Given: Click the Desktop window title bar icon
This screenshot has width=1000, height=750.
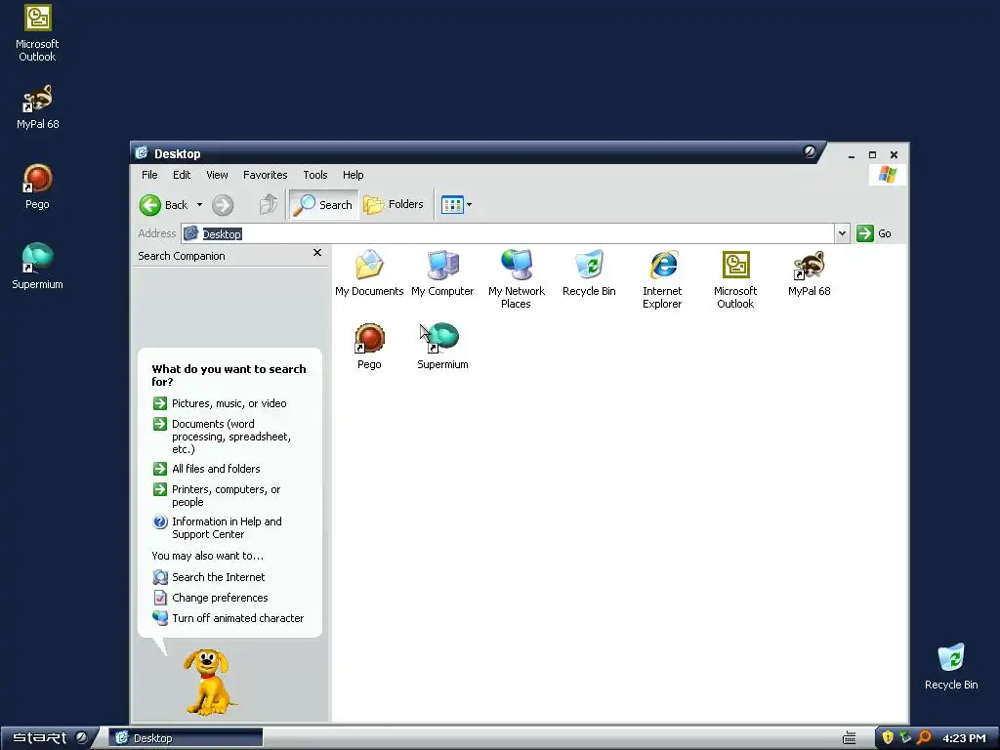Looking at the screenshot, I should click(142, 153).
